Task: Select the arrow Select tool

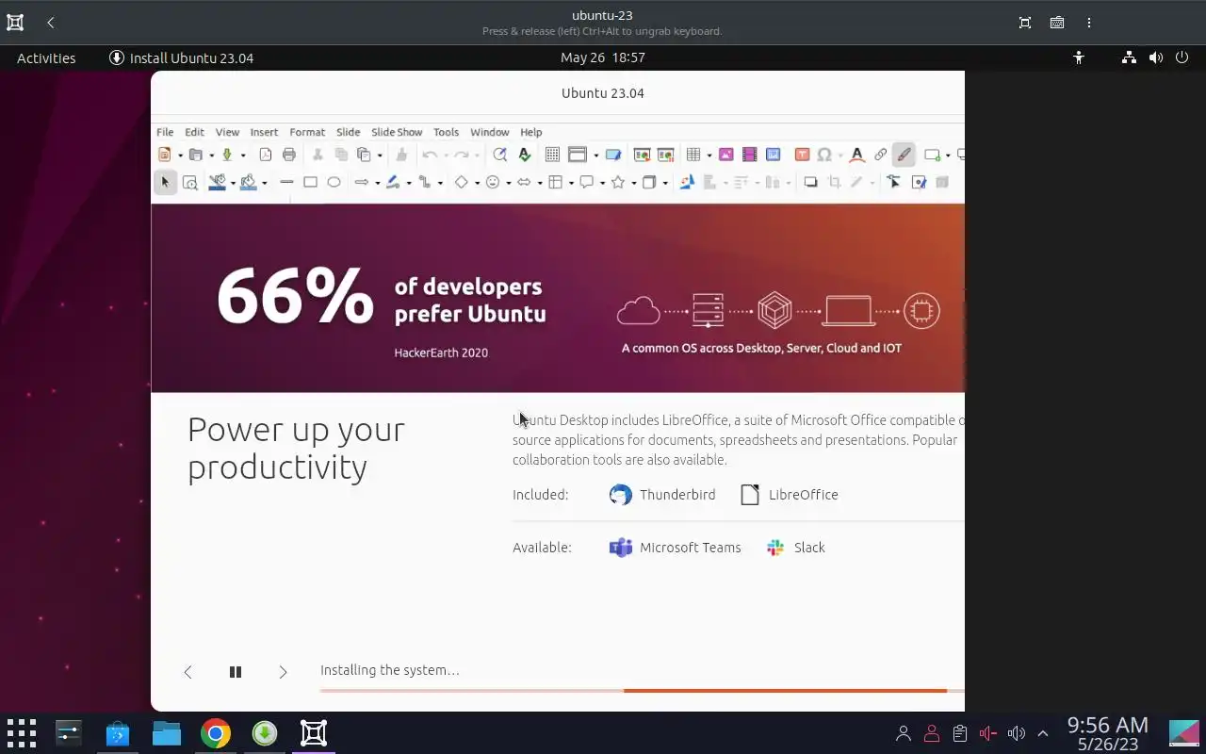Action: [x=165, y=182]
